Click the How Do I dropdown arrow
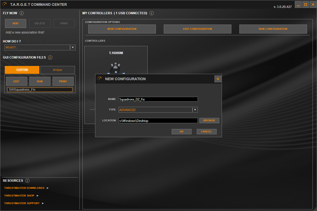Image resolution: width=317 pixels, height=211 pixels. (73, 47)
